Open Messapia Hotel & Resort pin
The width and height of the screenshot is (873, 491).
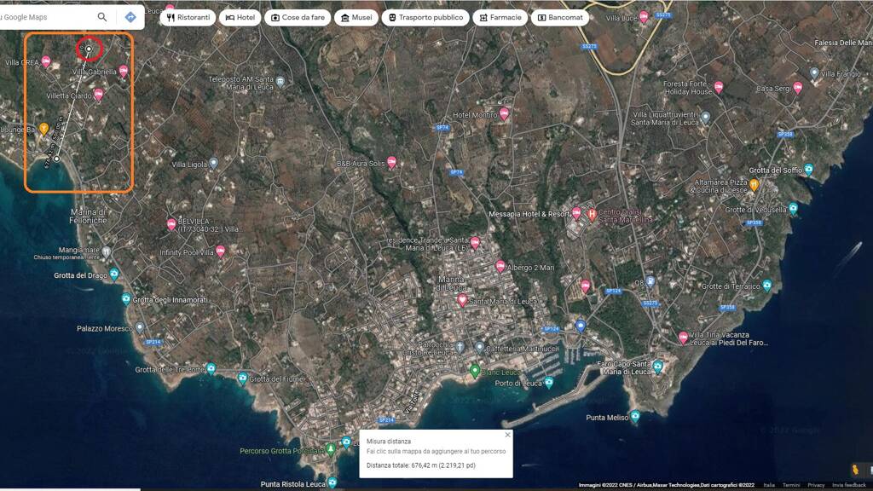576,213
